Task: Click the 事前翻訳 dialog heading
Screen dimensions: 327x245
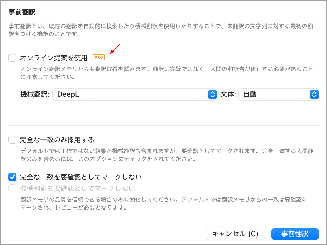Action: 22,12
